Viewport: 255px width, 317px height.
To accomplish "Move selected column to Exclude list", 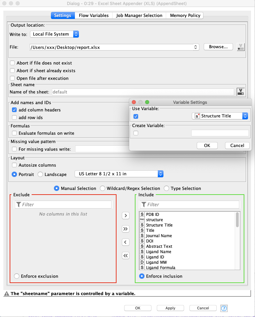I will (126, 242).
